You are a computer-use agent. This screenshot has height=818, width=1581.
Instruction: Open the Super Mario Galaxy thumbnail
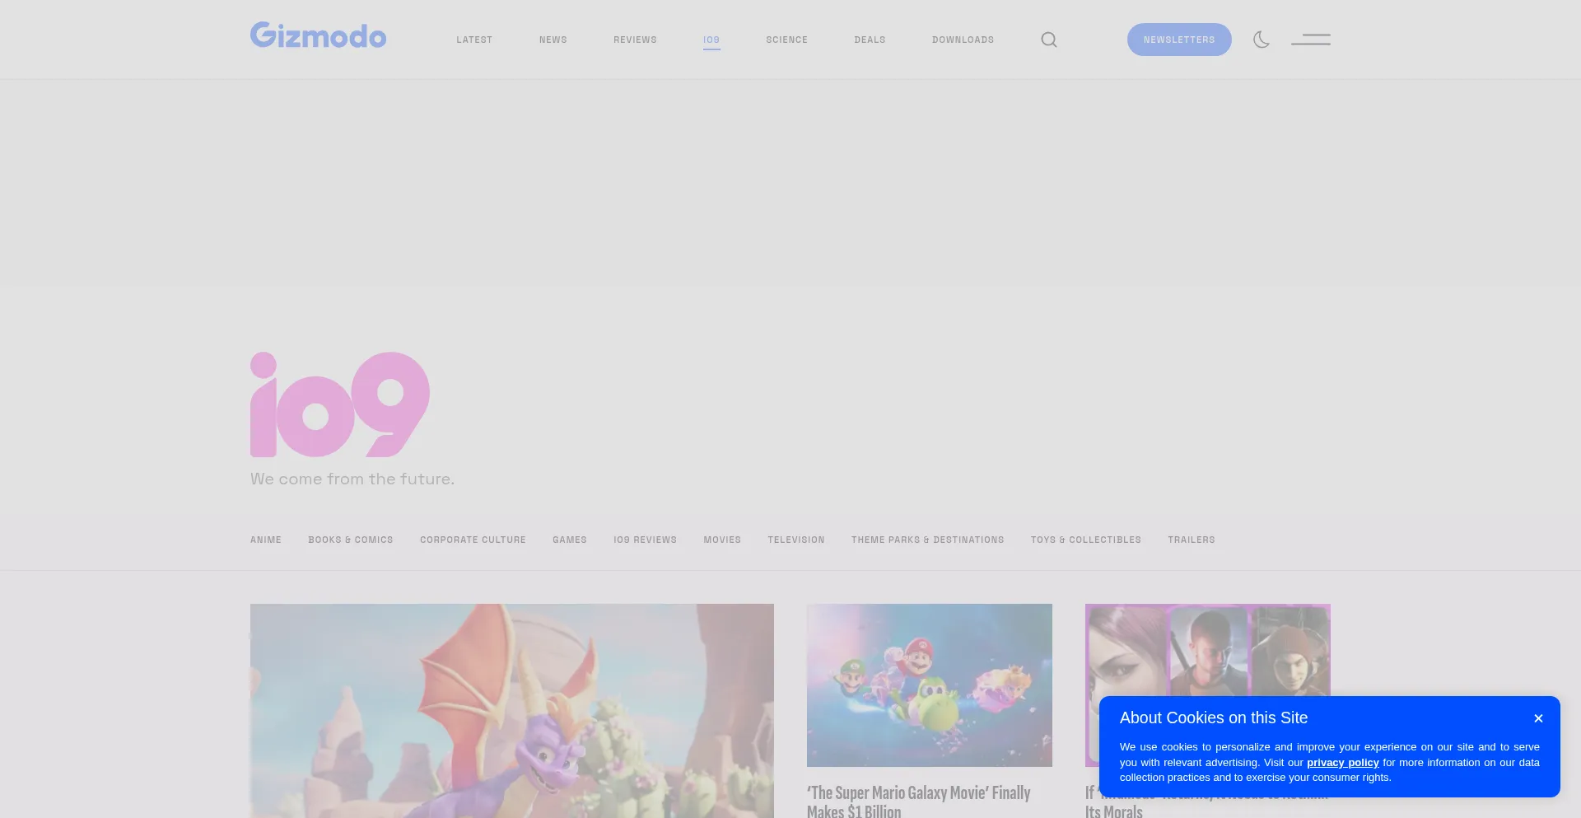click(x=930, y=685)
